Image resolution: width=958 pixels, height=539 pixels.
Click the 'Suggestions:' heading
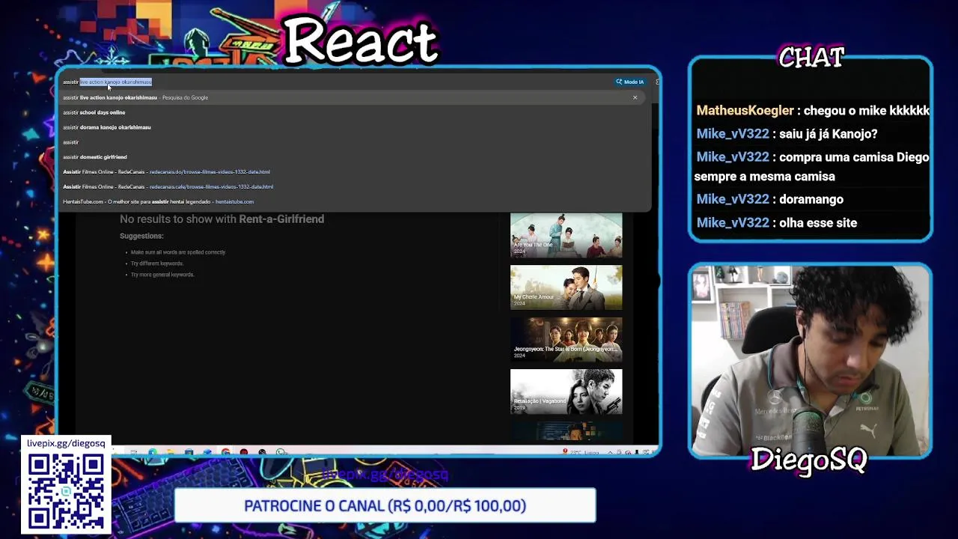[x=141, y=236]
